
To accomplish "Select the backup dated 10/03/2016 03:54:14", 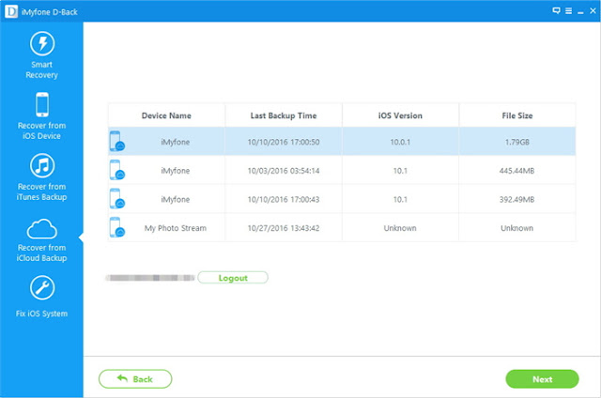I will click(342, 170).
